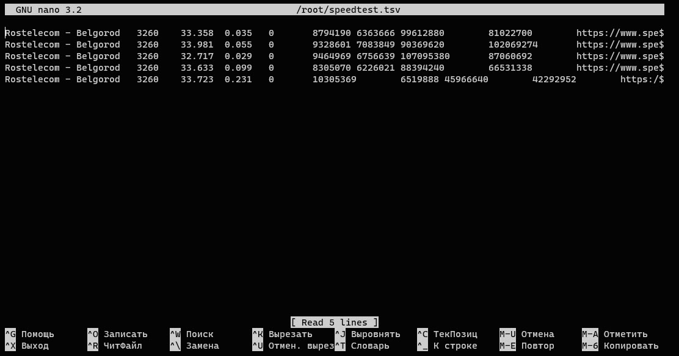Position cursor at 107095380
Image resolution: width=679 pixels, height=356 pixels.
pyautogui.click(x=425, y=56)
